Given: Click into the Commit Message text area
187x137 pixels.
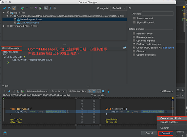Looking at the screenshot, I should tap(64, 67).
